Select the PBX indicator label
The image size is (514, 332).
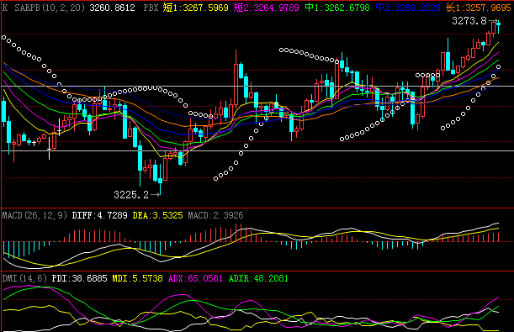151,8
